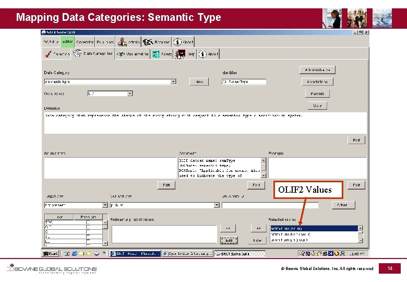Click the Selected values scroll-down arrow
Screen dimensions: 407x282
(x=360, y=241)
